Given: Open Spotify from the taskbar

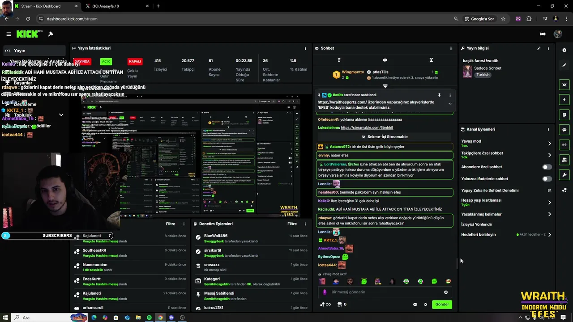Looking at the screenshot, I should click(149, 318).
